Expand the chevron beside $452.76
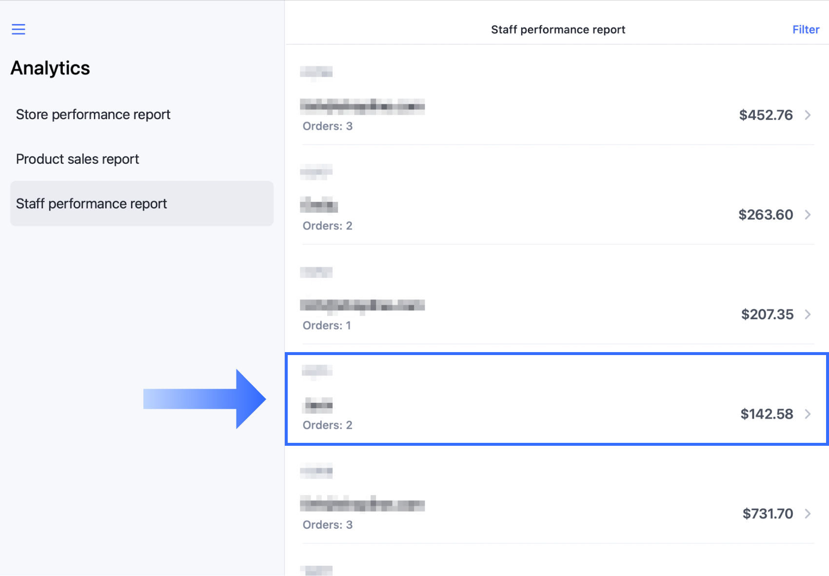The height and width of the screenshot is (576, 829). (808, 115)
